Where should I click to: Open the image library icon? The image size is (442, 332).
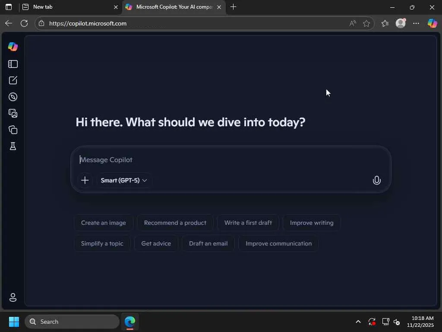pyautogui.click(x=13, y=113)
